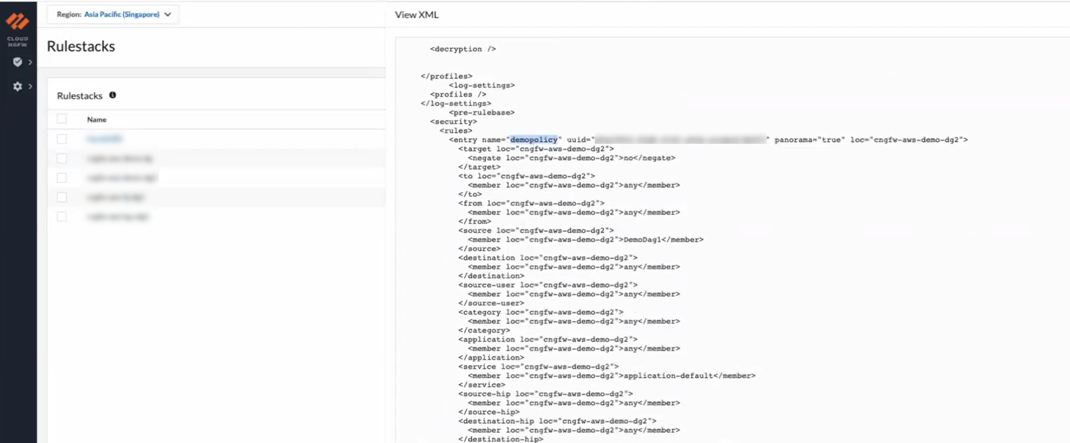Viewport: 1070px width, 443px height.
Task: Check the fifth rulestack row's checkbox
Action: (62, 216)
